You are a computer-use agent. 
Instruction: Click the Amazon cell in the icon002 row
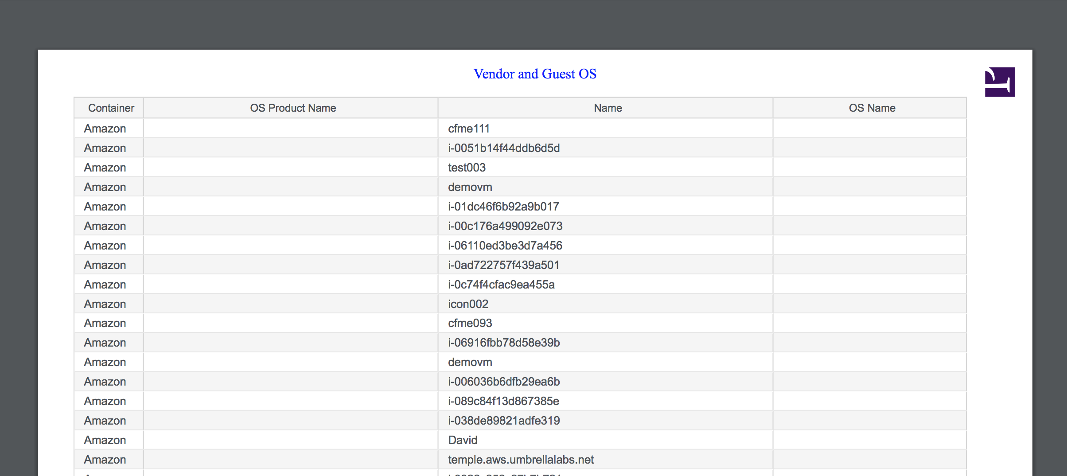click(x=109, y=304)
